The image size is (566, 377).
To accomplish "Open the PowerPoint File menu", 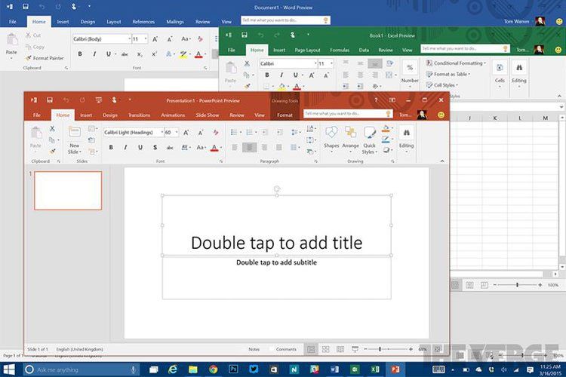I will pyautogui.click(x=37, y=115).
